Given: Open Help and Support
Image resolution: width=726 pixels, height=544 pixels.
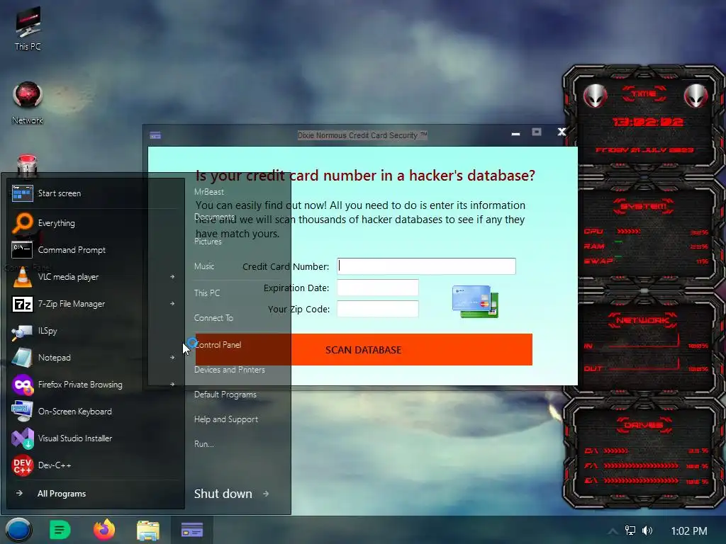Looking at the screenshot, I should [x=226, y=419].
